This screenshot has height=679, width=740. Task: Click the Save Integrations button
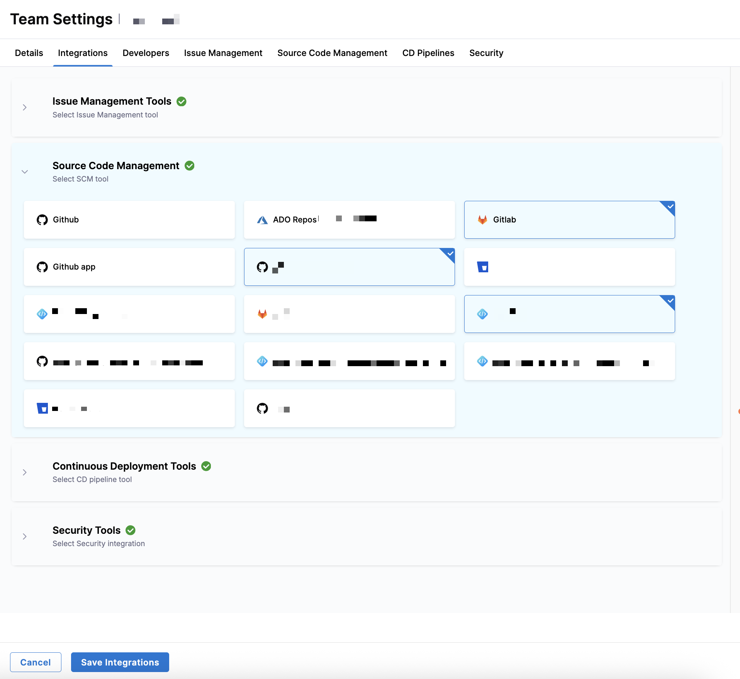(x=120, y=662)
